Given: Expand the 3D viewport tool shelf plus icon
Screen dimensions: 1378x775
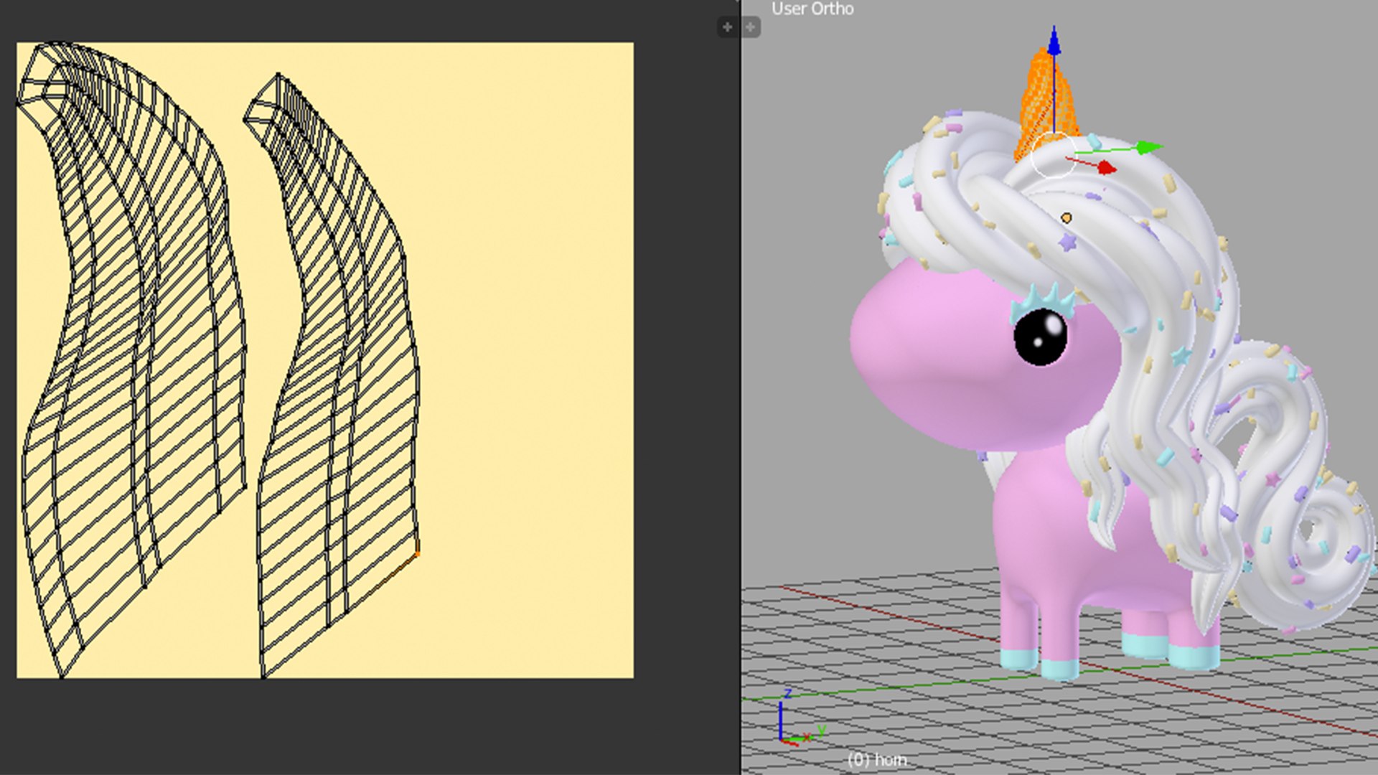Looking at the screenshot, I should click(751, 27).
